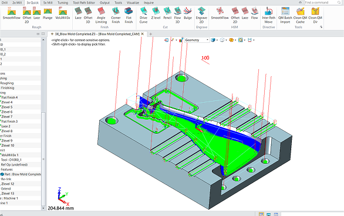Click the Engrave 2D icon
344x216 pixels.
click(201, 15)
